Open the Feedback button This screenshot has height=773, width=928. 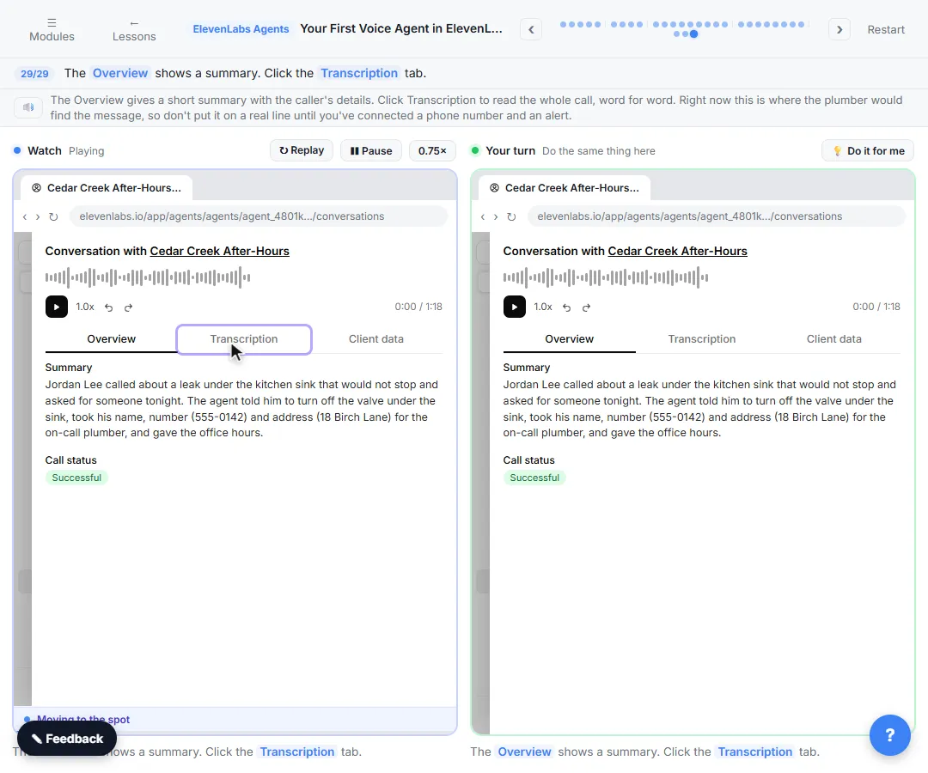coord(67,739)
